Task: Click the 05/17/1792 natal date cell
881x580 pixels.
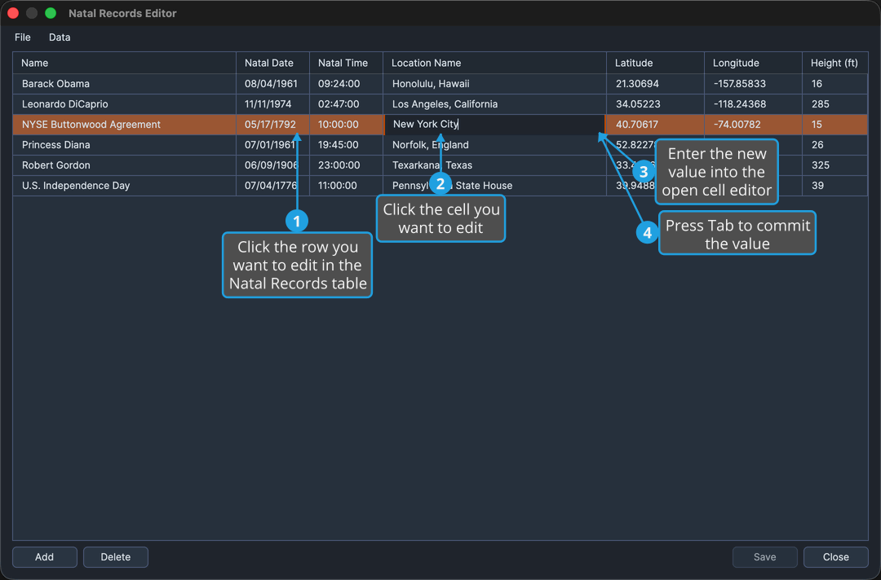Action: pos(272,125)
